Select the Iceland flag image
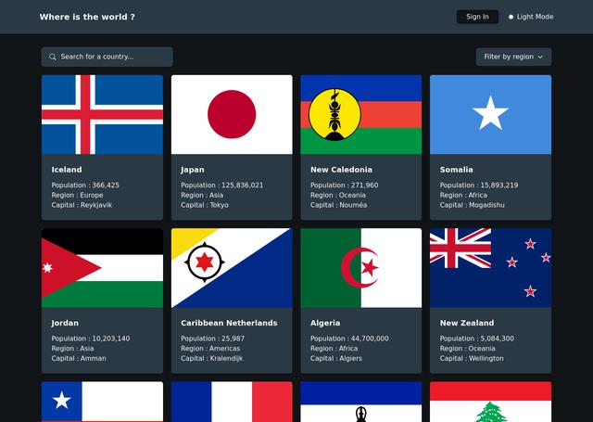The height and width of the screenshot is (422, 593). (102, 114)
